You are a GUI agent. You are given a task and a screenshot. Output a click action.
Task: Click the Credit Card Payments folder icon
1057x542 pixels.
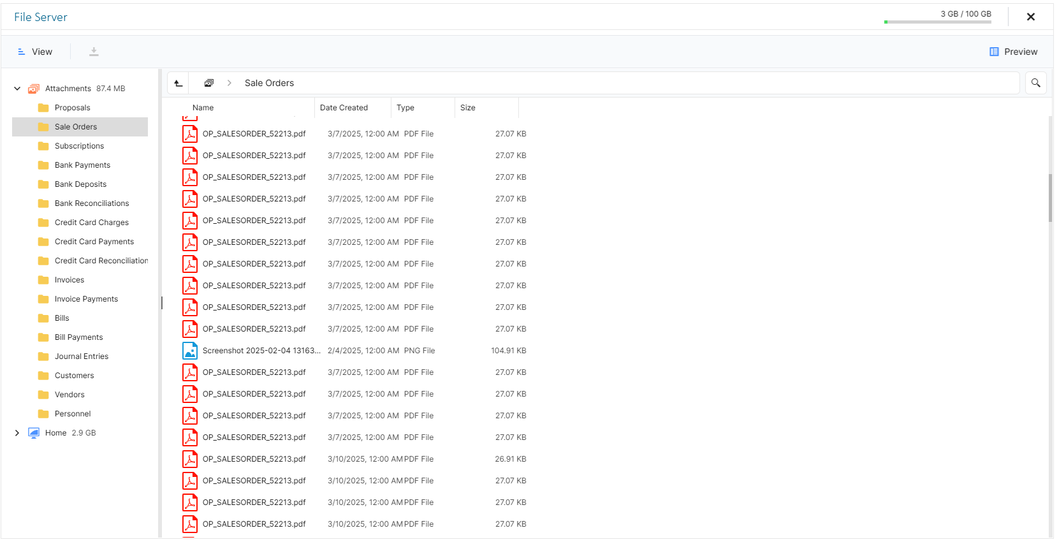(43, 242)
